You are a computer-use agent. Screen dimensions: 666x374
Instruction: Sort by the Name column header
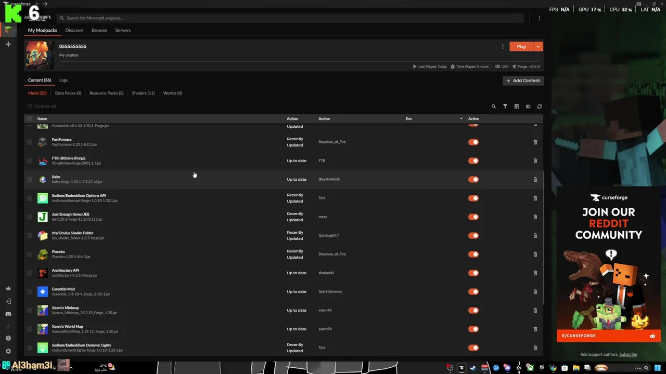42,118
